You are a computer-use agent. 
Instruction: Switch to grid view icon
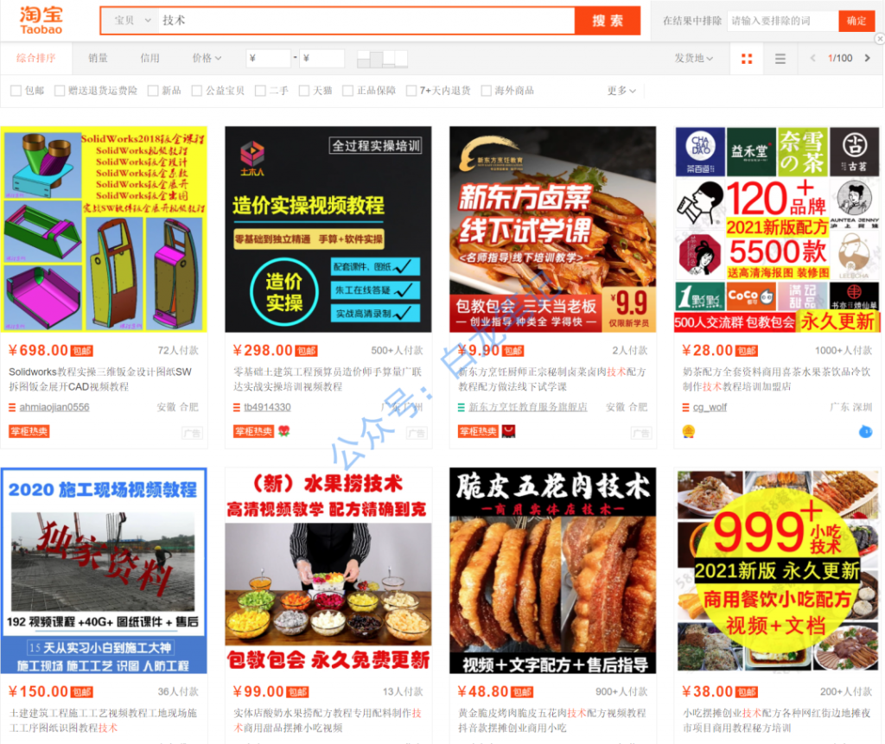point(746,58)
